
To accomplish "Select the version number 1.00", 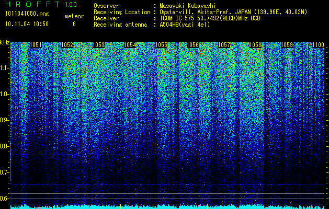I will (71, 4).
